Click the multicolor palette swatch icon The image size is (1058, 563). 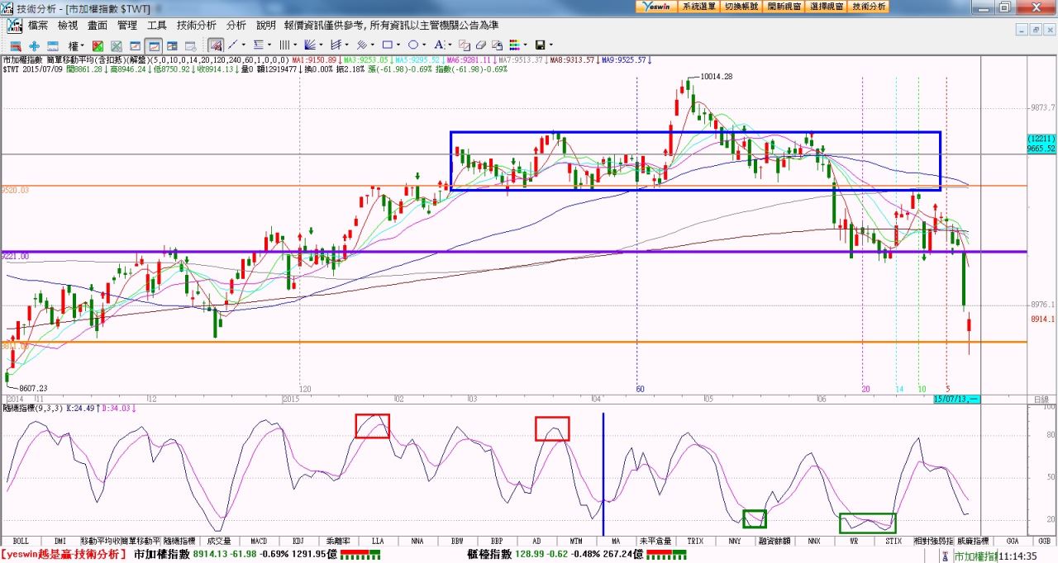pyautogui.click(x=514, y=45)
